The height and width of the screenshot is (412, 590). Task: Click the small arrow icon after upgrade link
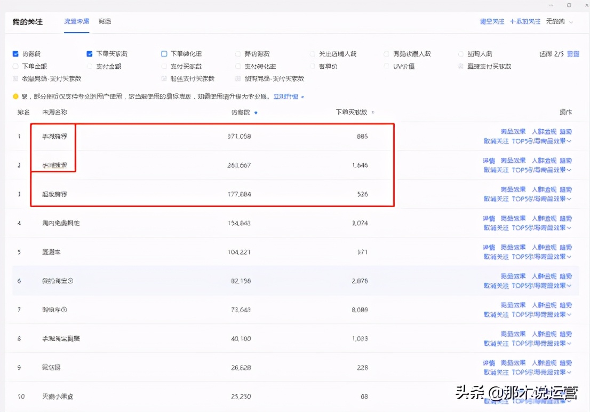coord(302,97)
